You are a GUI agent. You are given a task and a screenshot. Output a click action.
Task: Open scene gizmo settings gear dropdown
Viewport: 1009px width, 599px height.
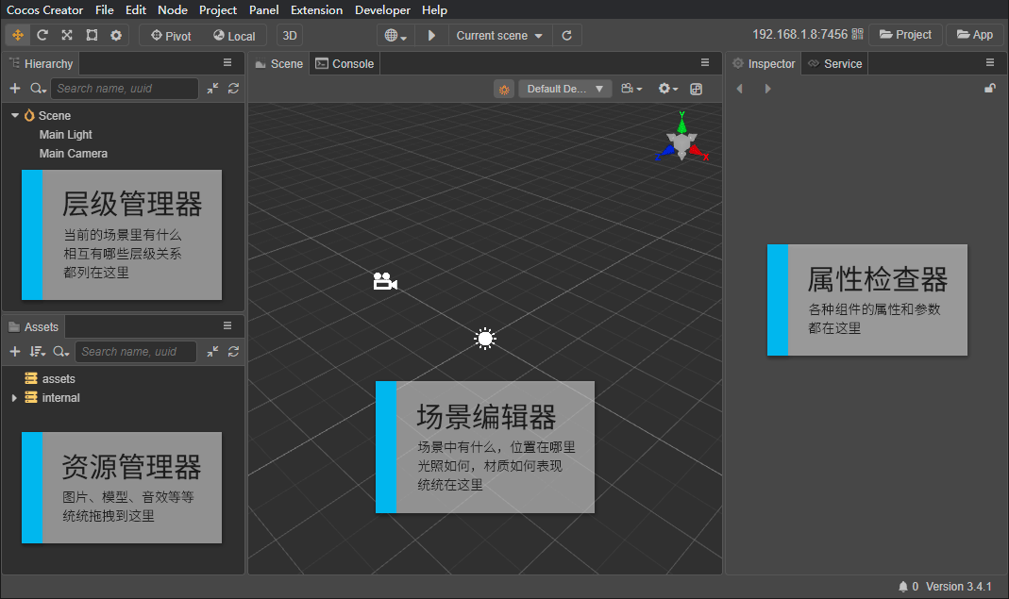(668, 89)
